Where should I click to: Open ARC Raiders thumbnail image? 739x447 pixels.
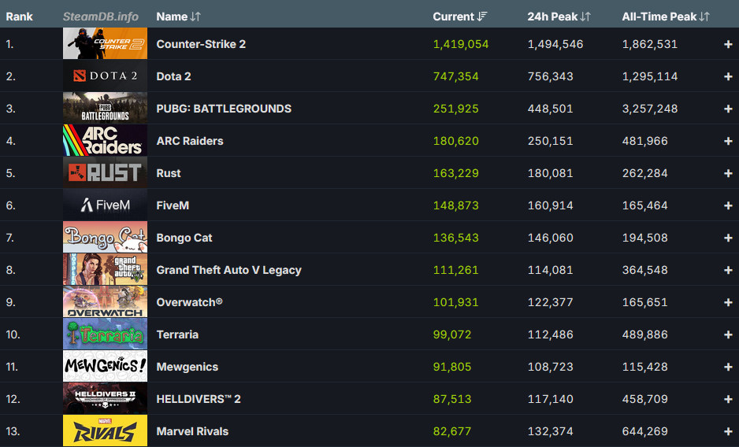coord(105,140)
